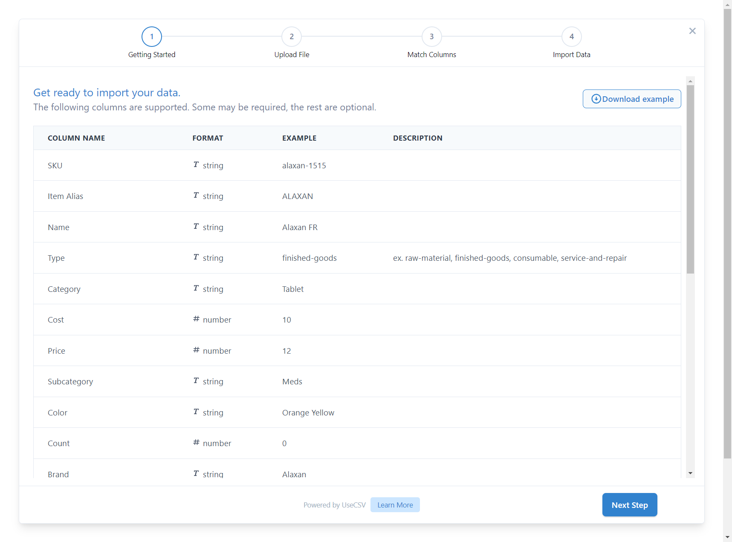Click the Item Alias column name

(x=65, y=196)
